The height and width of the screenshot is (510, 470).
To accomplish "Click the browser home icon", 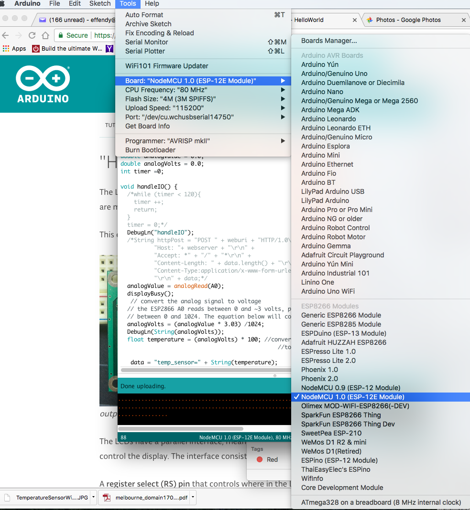I will (45, 35).
